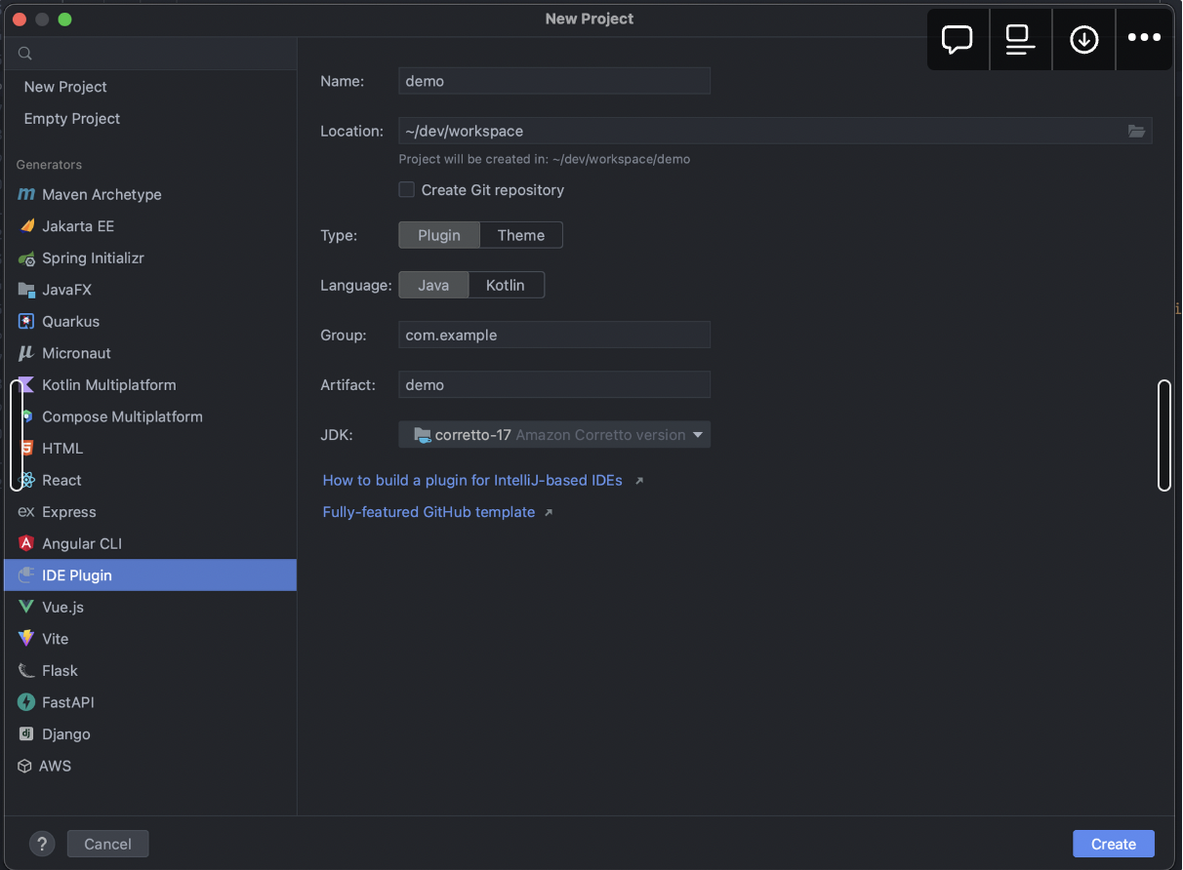Image resolution: width=1183 pixels, height=870 pixels.
Task: Open help via question mark button
Action: [x=41, y=844]
